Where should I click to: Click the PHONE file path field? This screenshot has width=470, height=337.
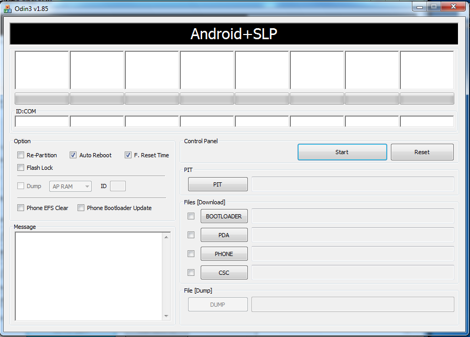(x=353, y=253)
